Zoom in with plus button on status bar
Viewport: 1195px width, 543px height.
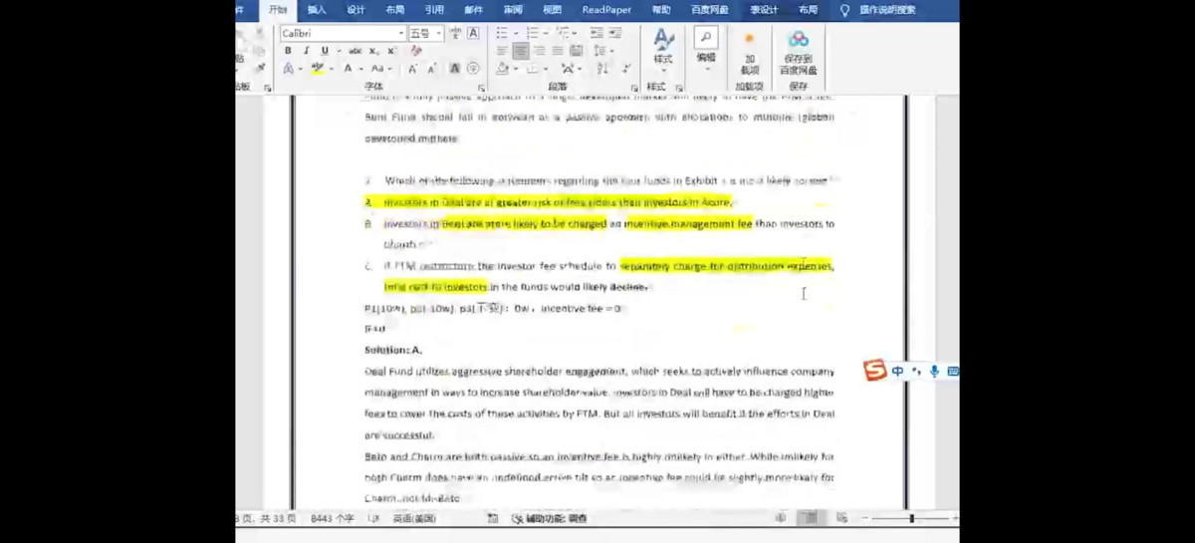955,518
